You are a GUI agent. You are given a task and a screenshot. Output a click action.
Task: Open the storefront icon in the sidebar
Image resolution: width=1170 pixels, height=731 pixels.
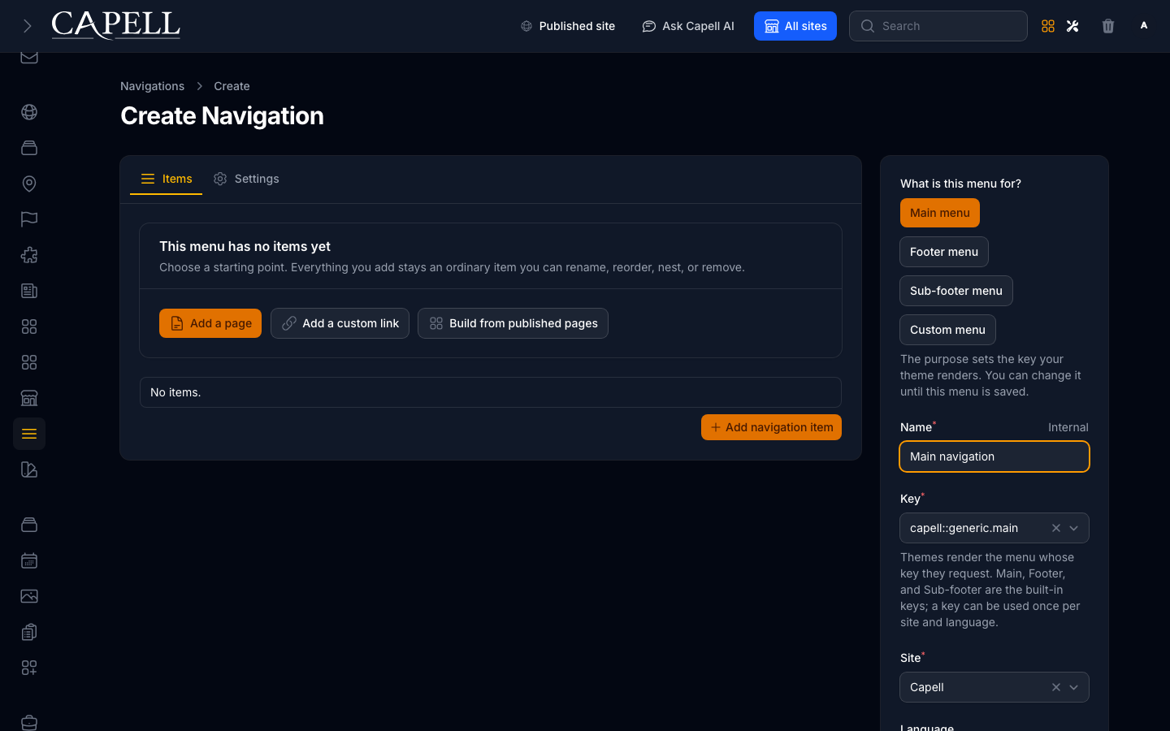29,398
